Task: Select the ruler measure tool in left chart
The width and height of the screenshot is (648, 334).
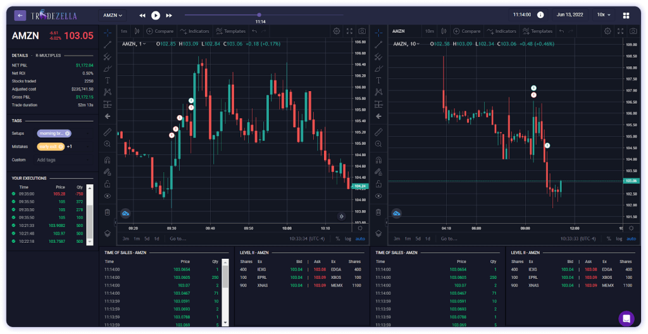Action: coord(108,132)
